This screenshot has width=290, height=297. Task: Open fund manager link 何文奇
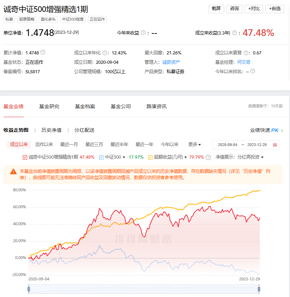coord(244,62)
